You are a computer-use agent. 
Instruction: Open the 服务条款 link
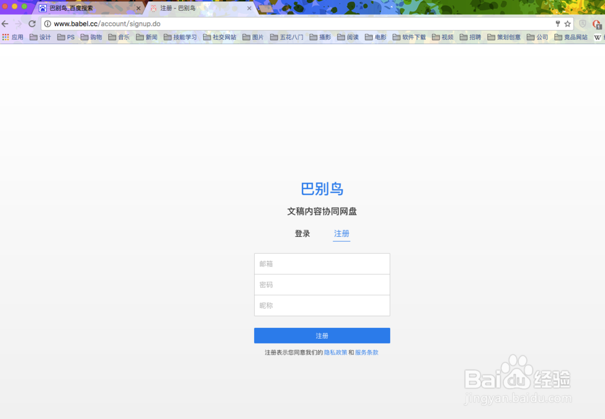(367, 353)
